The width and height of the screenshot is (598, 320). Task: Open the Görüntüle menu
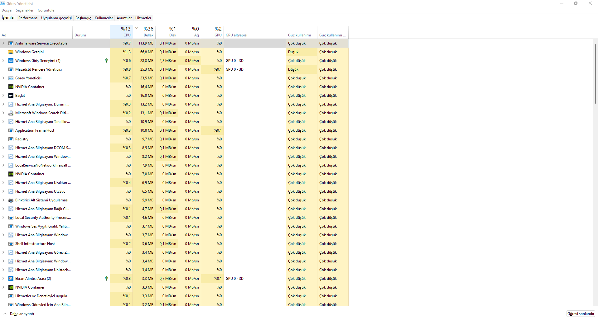point(46,10)
